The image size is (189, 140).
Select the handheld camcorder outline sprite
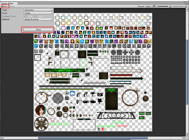tap(79, 101)
